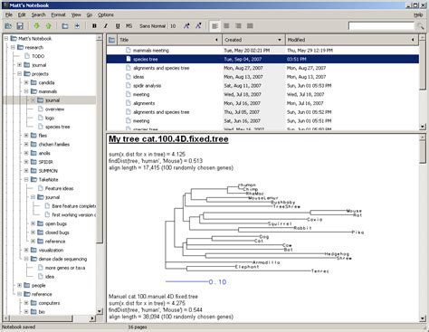This screenshot has width=429, height=332.
Task: Click the new folder toolbar icon
Action: [x=65, y=26]
